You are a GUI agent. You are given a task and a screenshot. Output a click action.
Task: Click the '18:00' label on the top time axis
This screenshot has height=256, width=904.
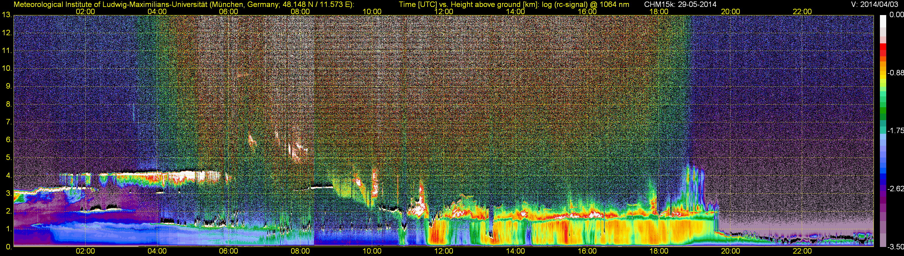click(x=659, y=11)
